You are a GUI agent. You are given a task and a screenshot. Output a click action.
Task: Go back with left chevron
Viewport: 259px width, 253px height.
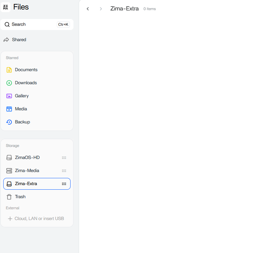tap(88, 9)
